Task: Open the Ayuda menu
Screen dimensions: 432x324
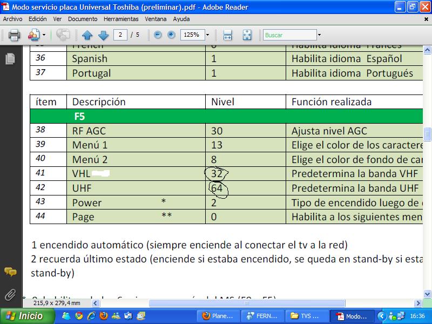Action: click(x=181, y=19)
